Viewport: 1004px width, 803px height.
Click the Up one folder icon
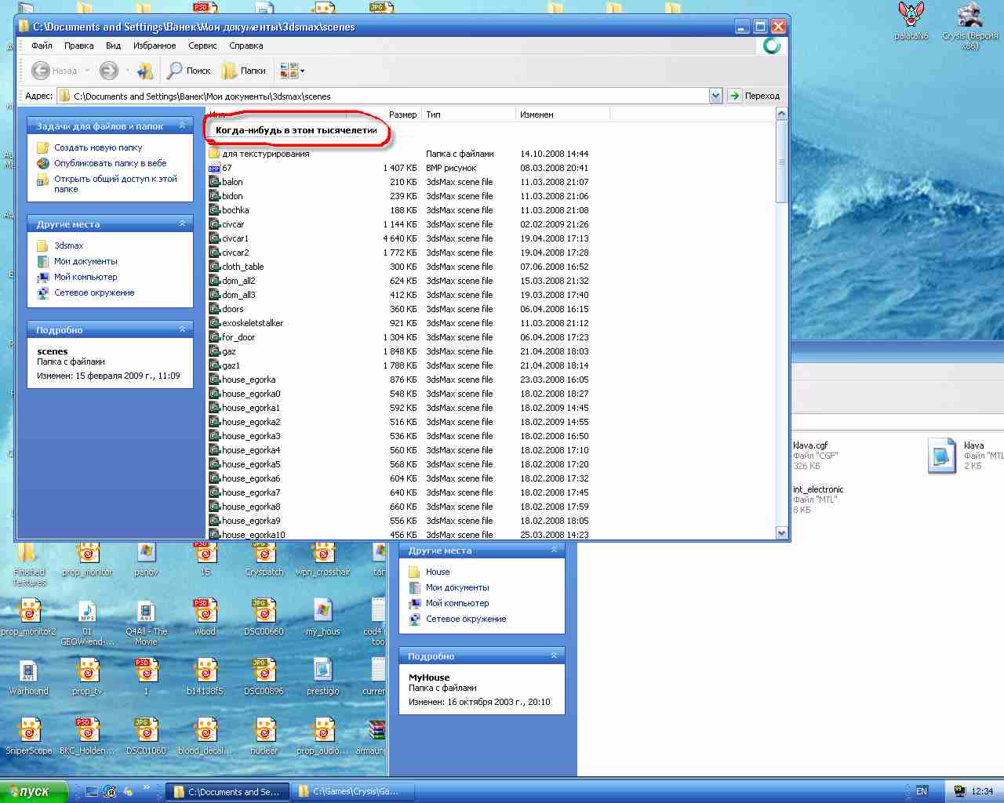[x=144, y=71]
